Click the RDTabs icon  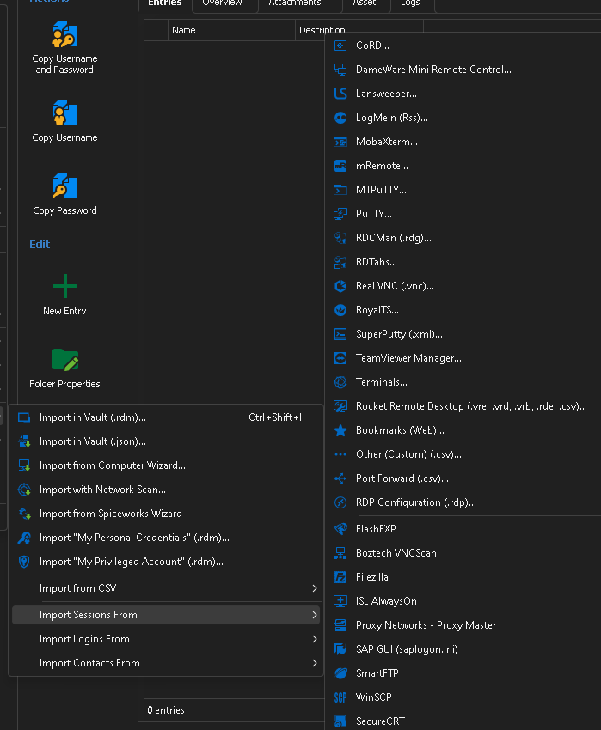click(x=340, y=262)
